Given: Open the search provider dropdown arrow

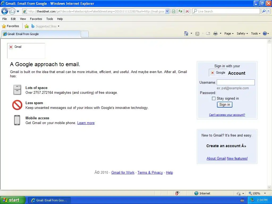Looking at the screenshot, I should [x=269, y=11].
